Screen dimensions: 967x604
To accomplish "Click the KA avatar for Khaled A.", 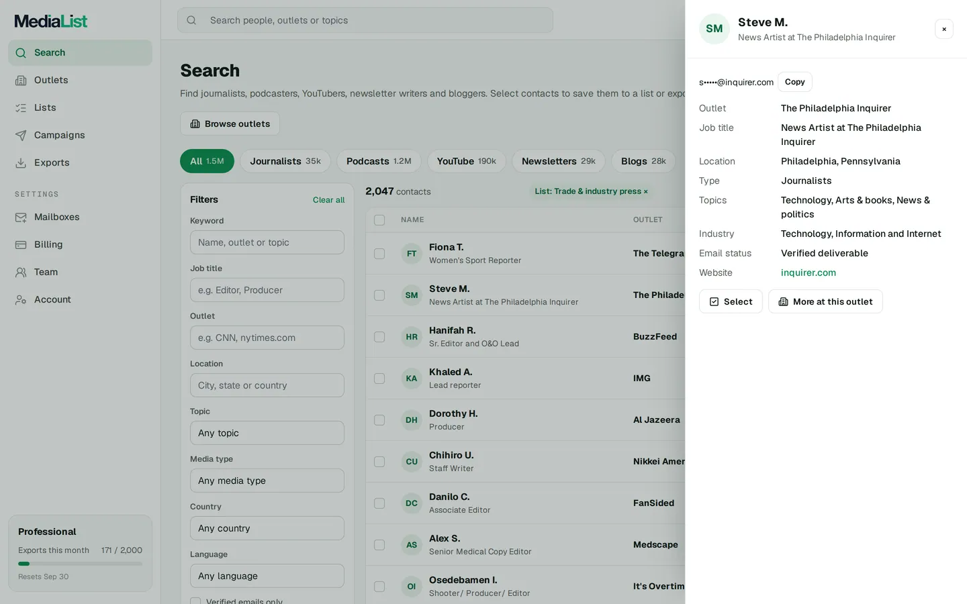I will pyautogui.click(x=412, y=379).
